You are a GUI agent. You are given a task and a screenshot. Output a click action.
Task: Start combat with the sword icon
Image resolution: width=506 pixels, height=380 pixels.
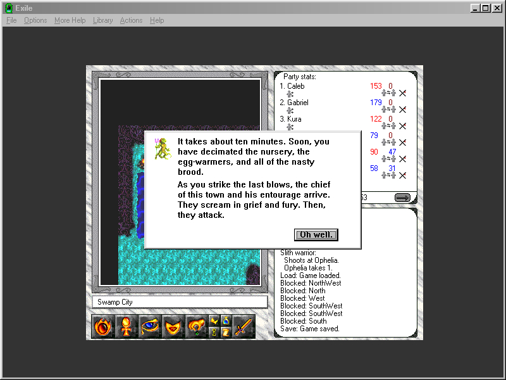(x=244, y=327)
